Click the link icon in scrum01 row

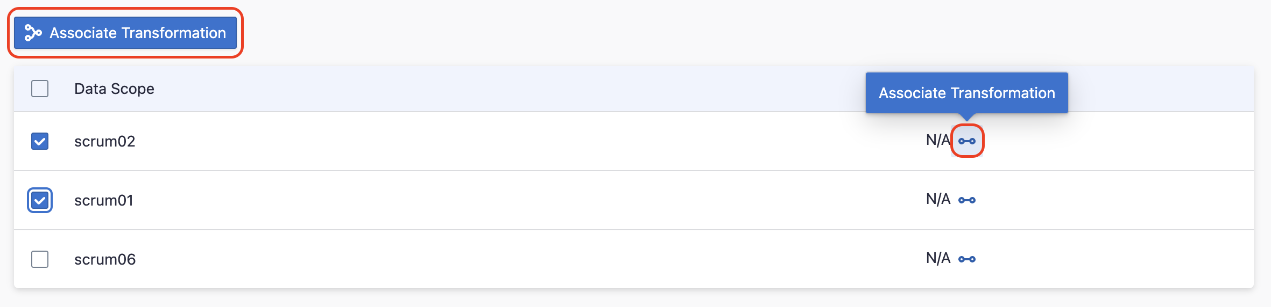(x=967, y=200)
